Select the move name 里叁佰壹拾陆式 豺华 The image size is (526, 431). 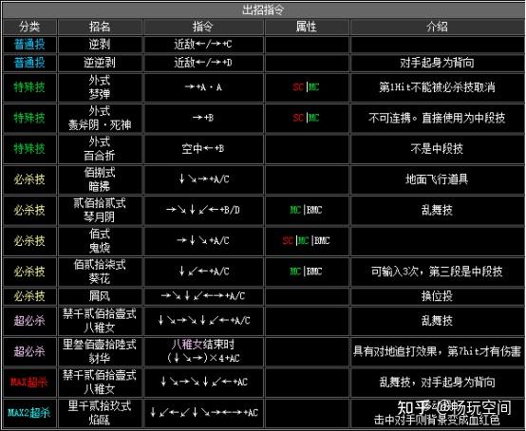(100, 351)
